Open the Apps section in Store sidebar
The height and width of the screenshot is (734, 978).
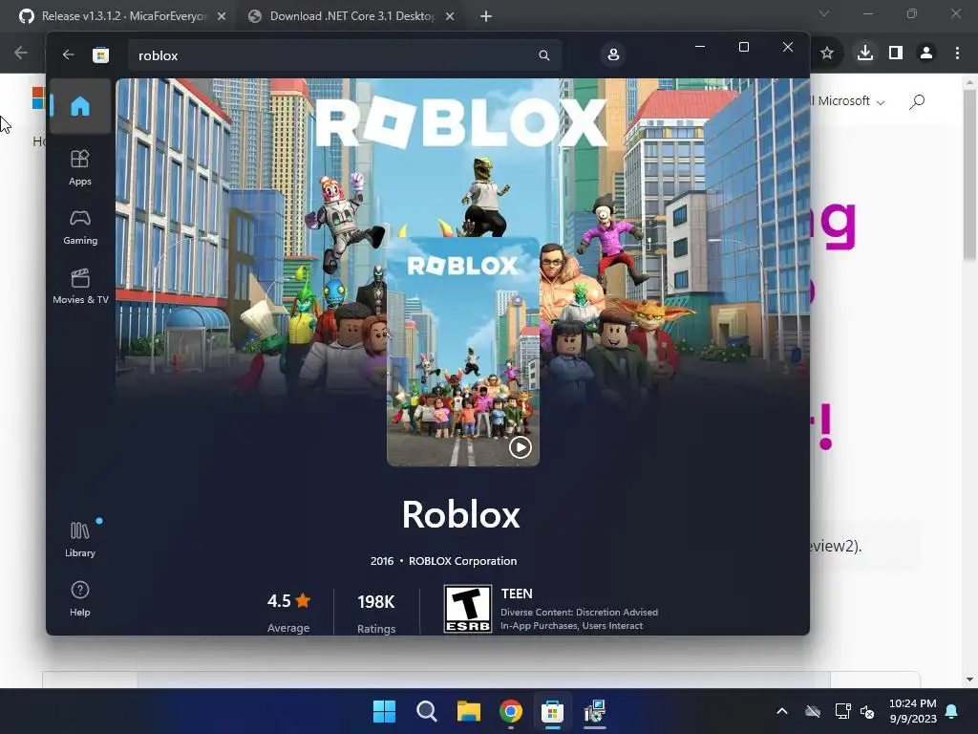tap(80, 167)
